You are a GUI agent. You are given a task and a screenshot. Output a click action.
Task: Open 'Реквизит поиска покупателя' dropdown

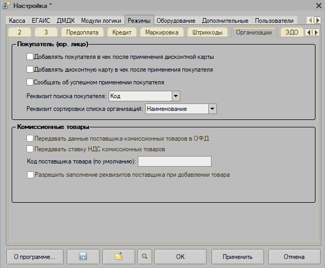click(176, 96)
